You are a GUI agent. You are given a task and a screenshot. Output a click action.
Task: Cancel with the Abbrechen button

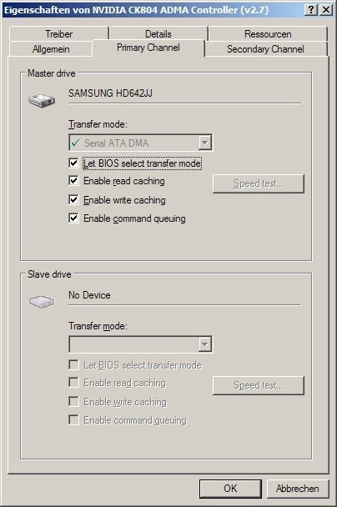tap(298, 489)
